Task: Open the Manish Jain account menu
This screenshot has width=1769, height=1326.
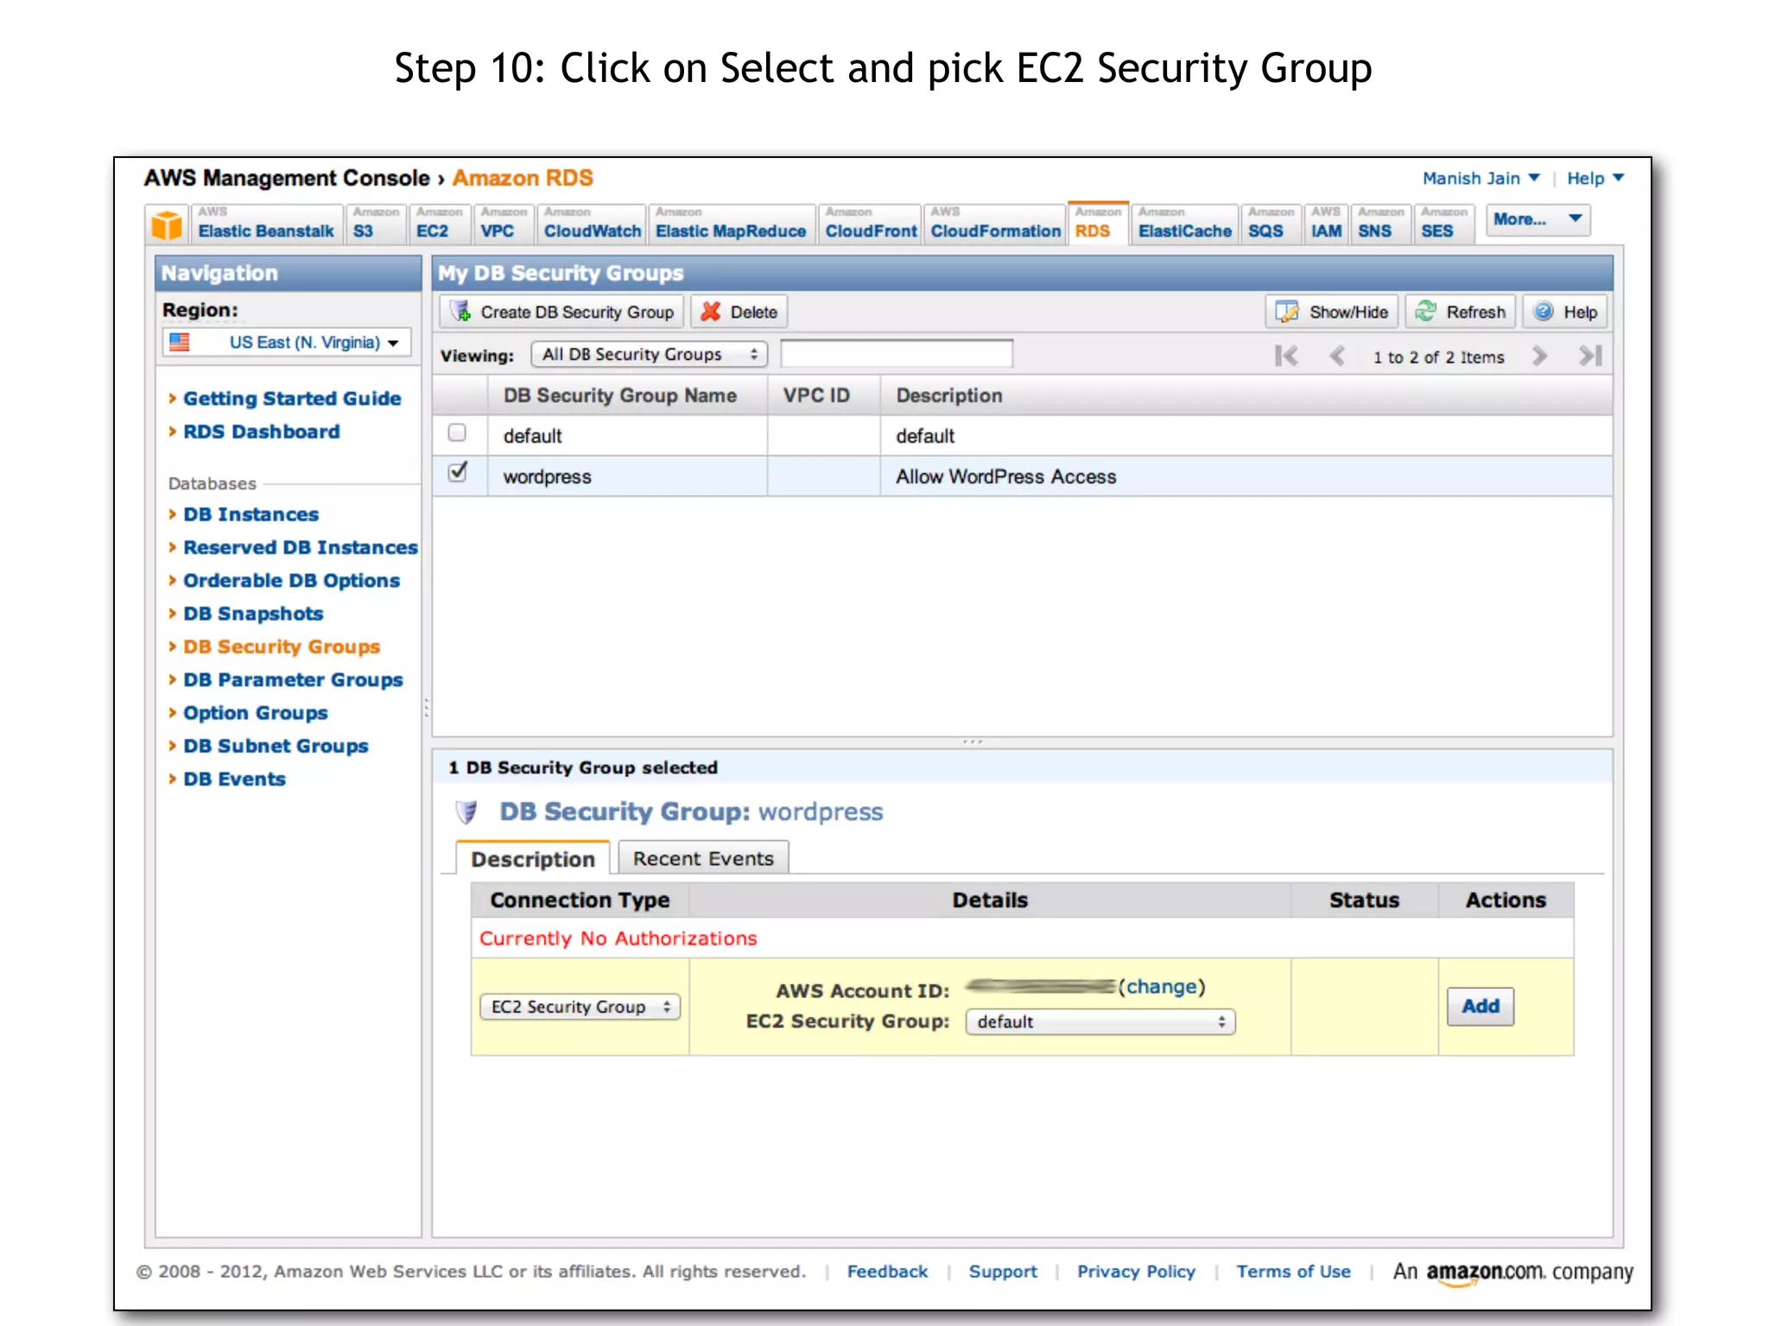Action: coord(1481,179)
